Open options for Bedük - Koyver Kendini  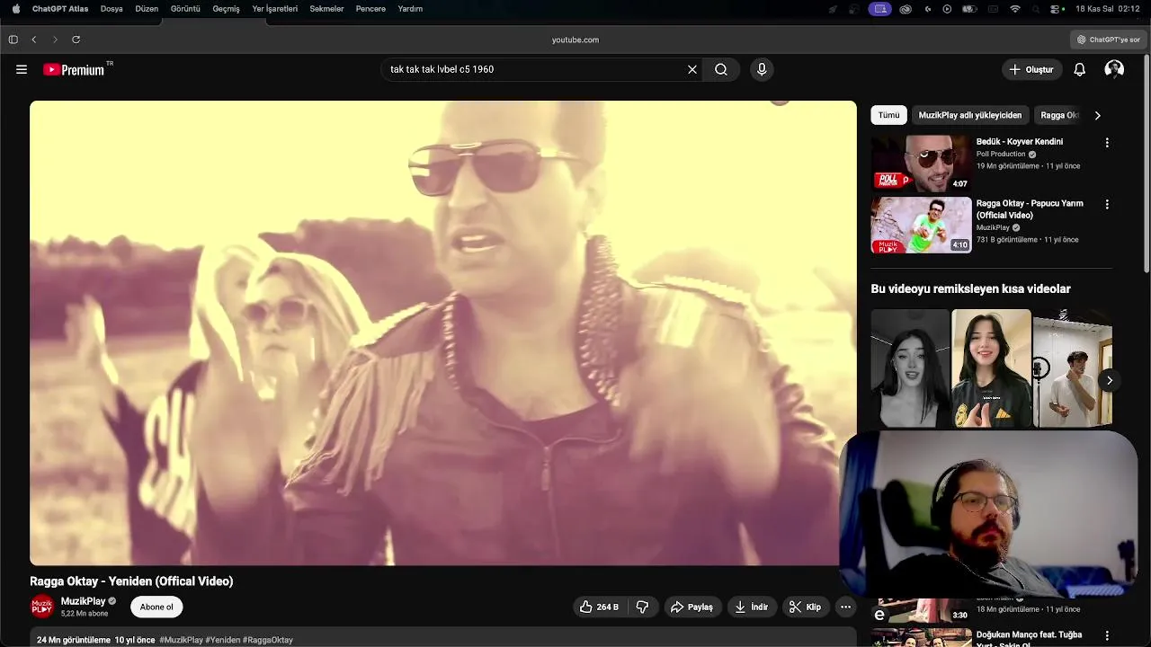point(1107,143)
